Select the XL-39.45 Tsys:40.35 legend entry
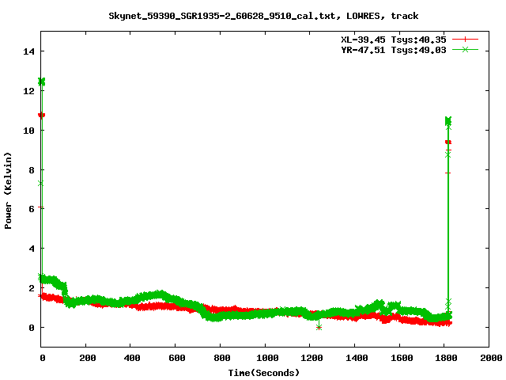This screenshot has width=506, height=380. tap(394, 40)
